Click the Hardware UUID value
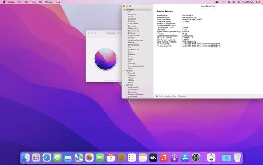The width and height of the screenshot is (263, 165). pyautogui.click(x=201, y=44)
